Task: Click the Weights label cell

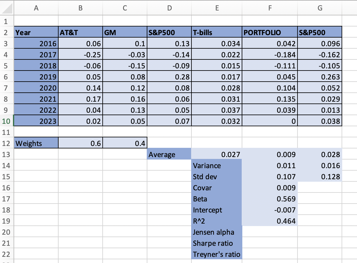Action: 36,143
